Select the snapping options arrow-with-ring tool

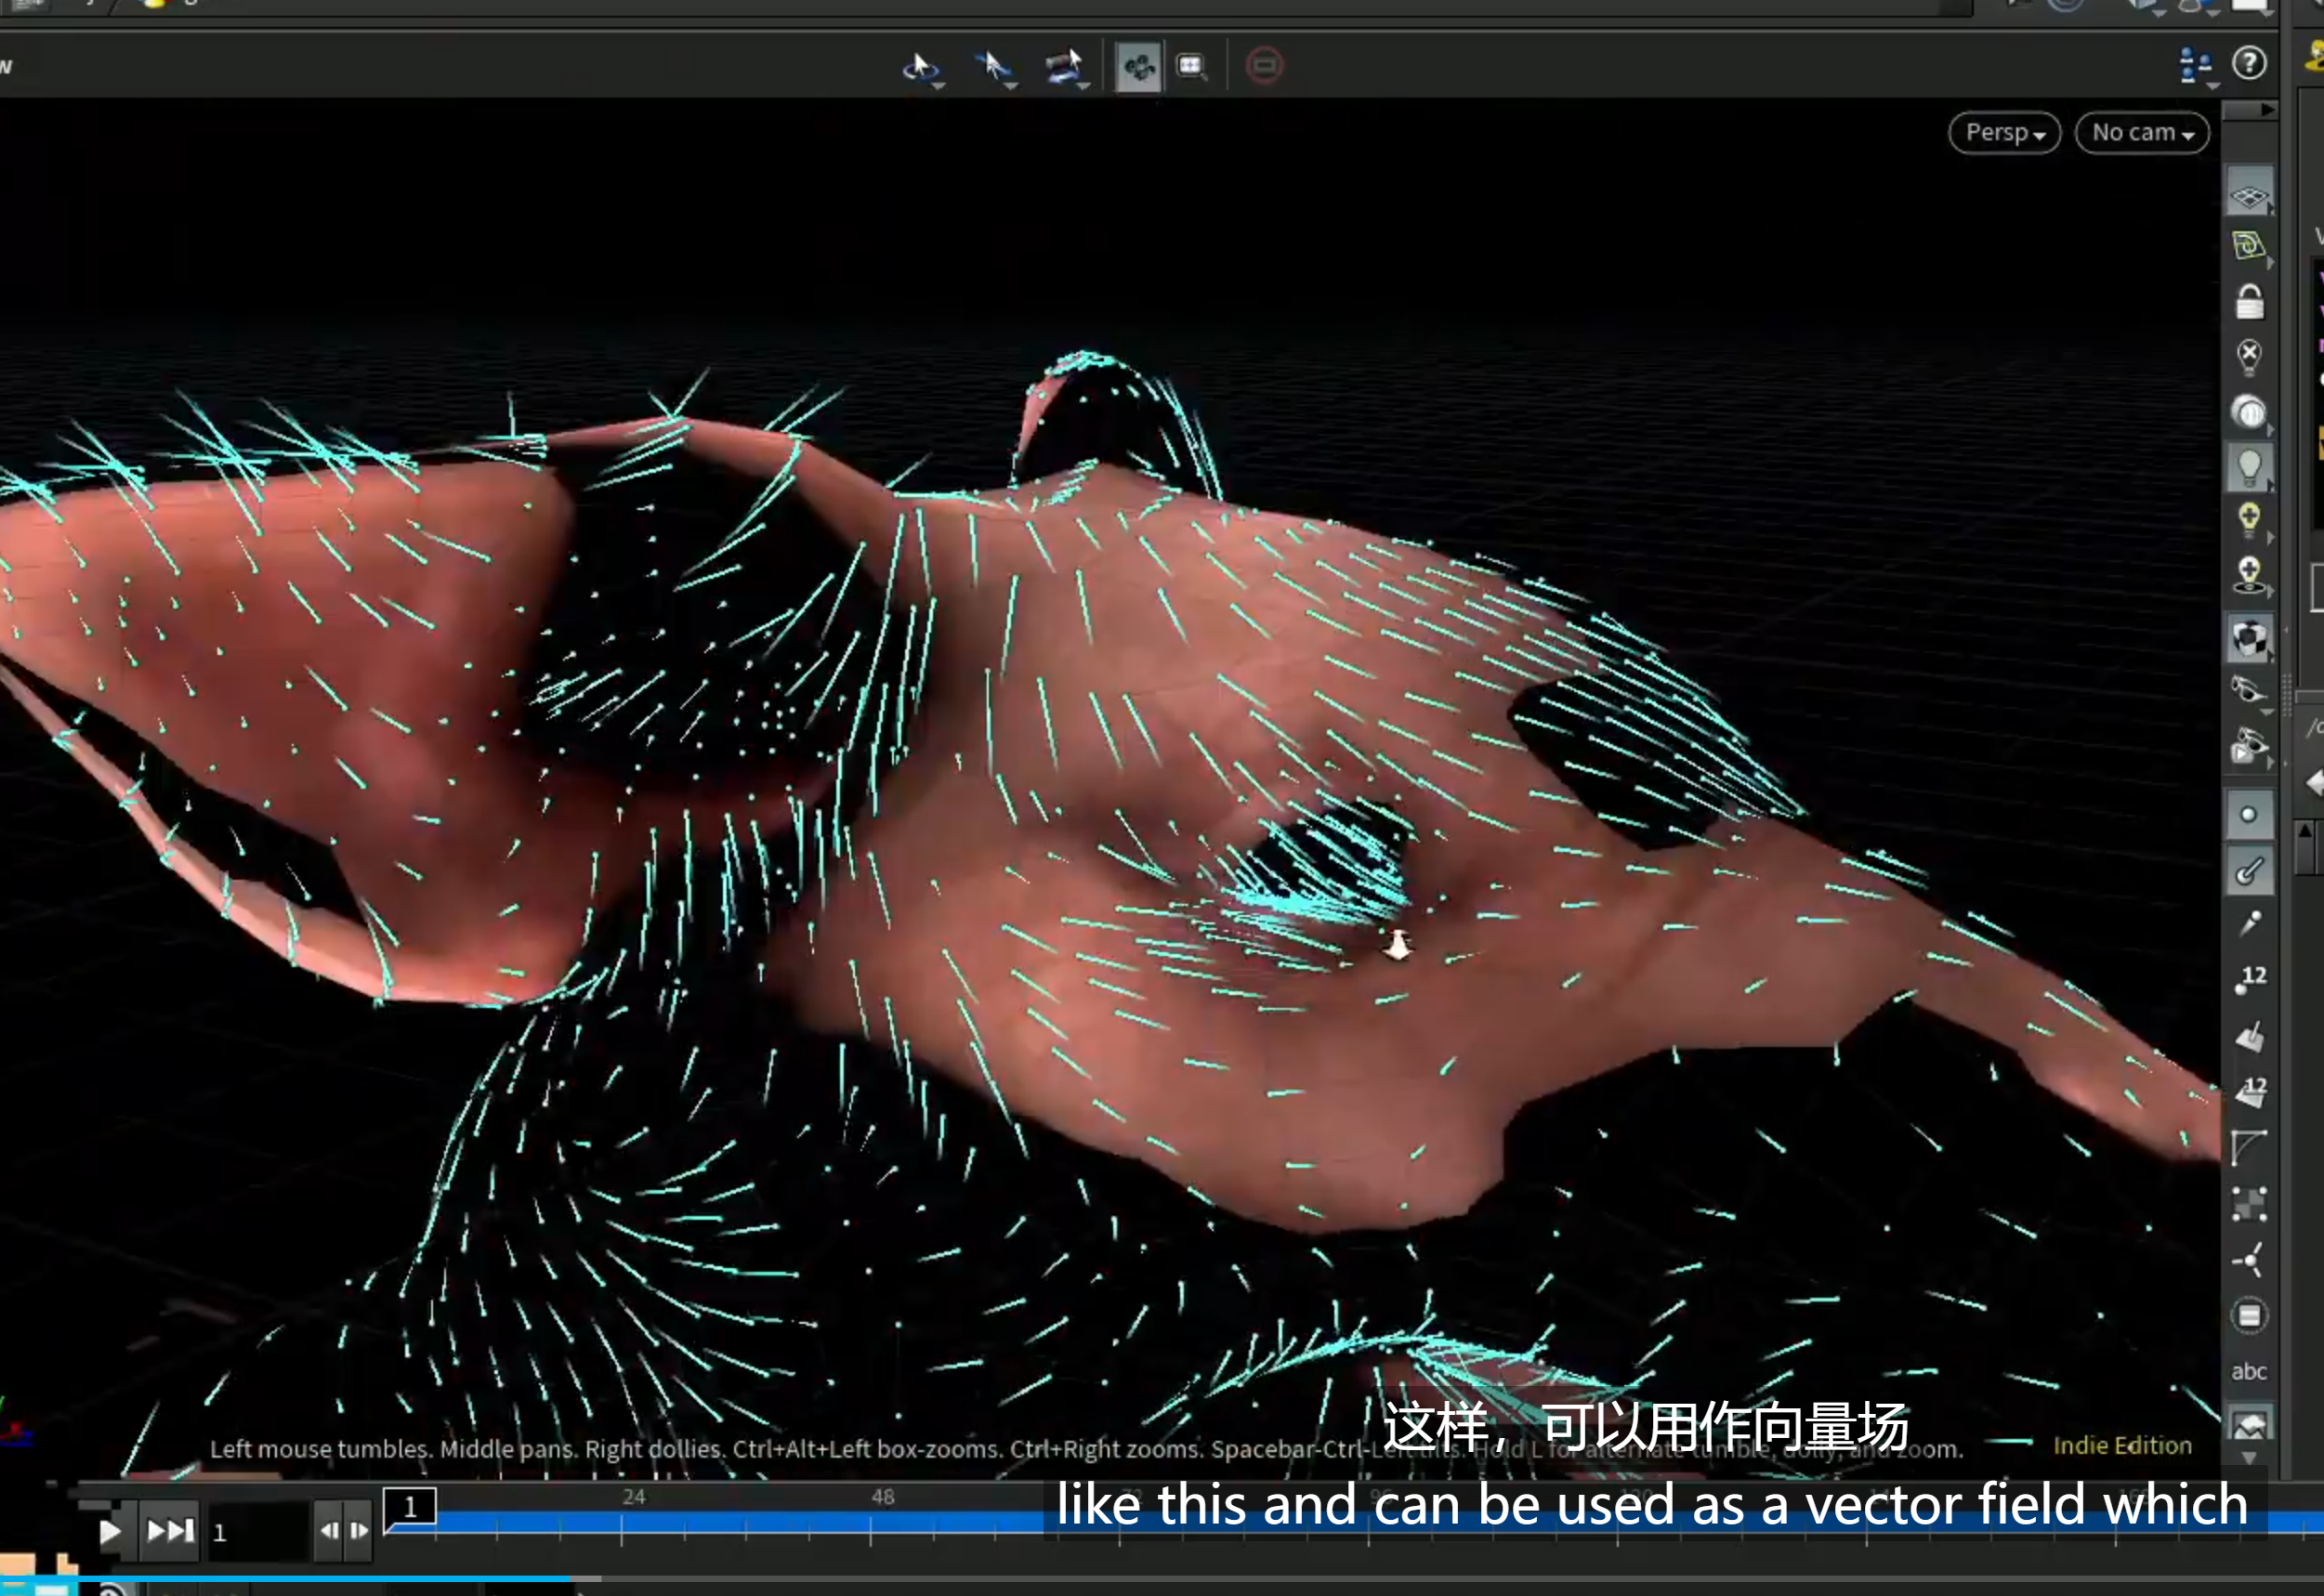tap(920, 67)
